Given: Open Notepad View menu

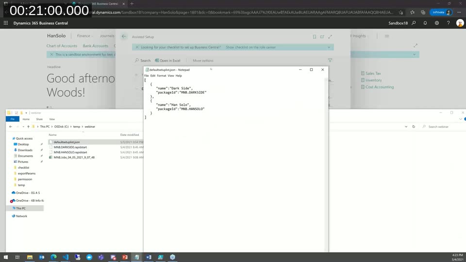Looking at the screenshot, I should pyautogui.click(x=170, y=76).
